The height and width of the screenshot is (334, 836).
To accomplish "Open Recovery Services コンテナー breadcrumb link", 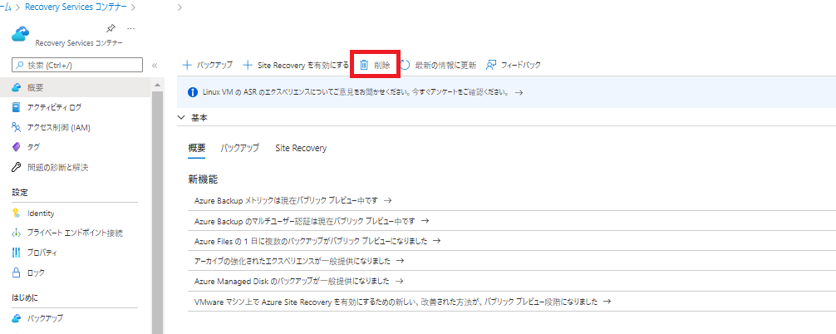I will [x=76, y=7].
